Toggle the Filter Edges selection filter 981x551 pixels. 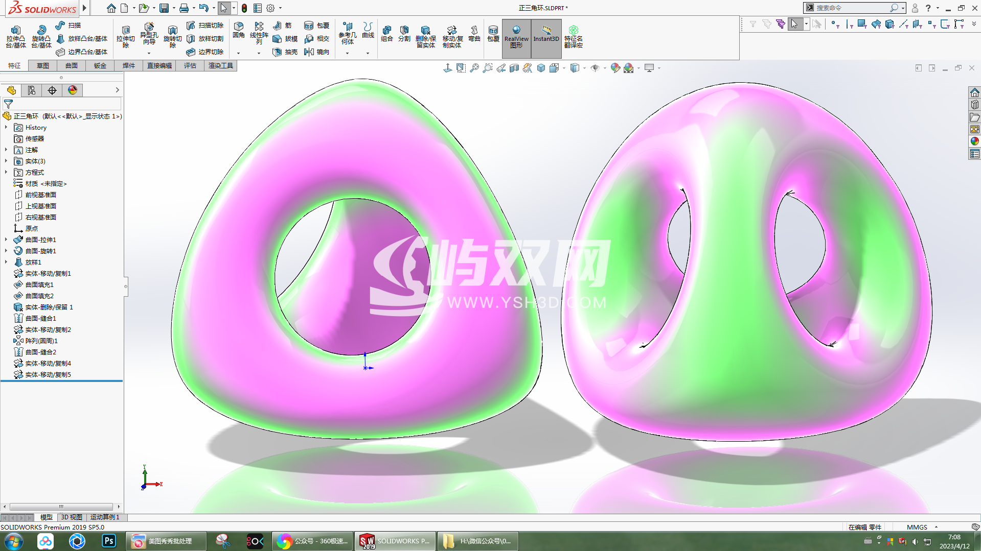click(x=850, y=24)
